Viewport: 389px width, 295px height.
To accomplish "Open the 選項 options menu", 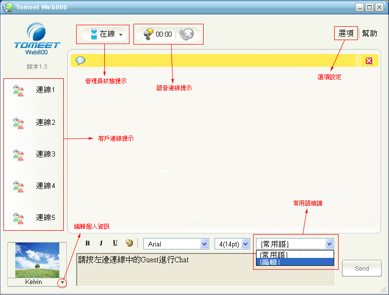I will (x=346, y=34).
